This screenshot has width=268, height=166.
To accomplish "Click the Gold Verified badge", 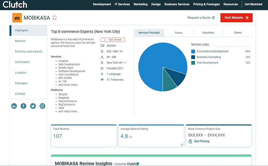I will point(113,40).
